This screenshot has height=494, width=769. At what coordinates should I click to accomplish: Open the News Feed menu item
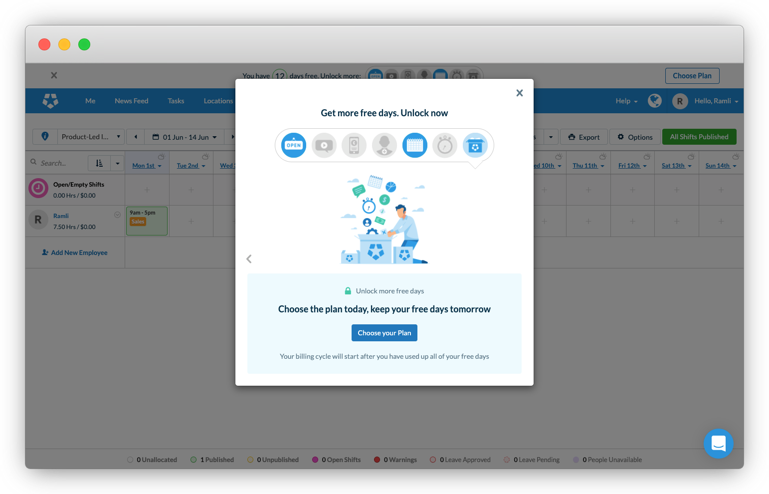tap(131, 101)
